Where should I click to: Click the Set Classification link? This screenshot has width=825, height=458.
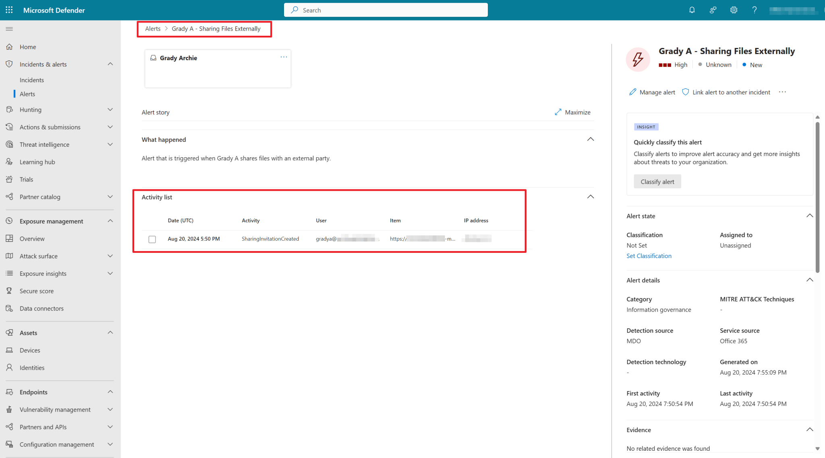649,256
